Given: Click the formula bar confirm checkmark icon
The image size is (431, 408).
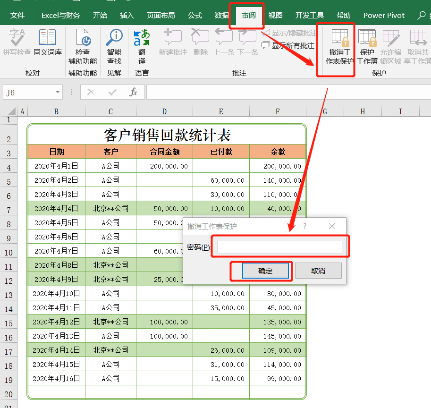Looking at the screenshot, I should tap(112, 92).
